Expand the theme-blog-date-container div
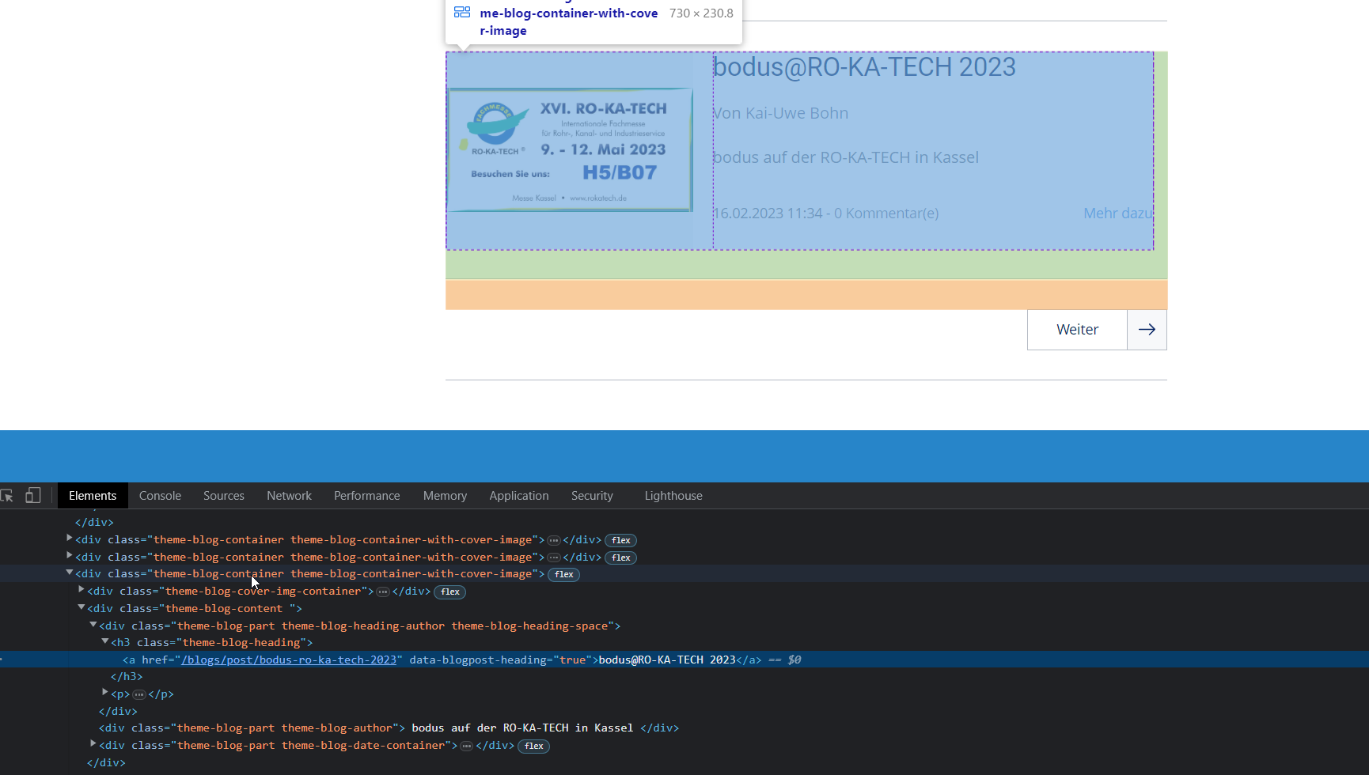Image resolution: width=1369 pixels, height=775 pixels. [93, 744]
